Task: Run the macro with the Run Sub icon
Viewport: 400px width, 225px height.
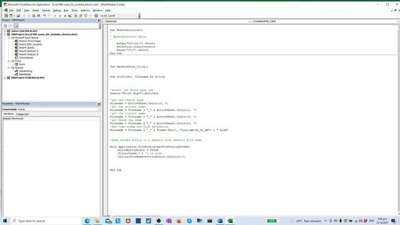Action: 55,16
